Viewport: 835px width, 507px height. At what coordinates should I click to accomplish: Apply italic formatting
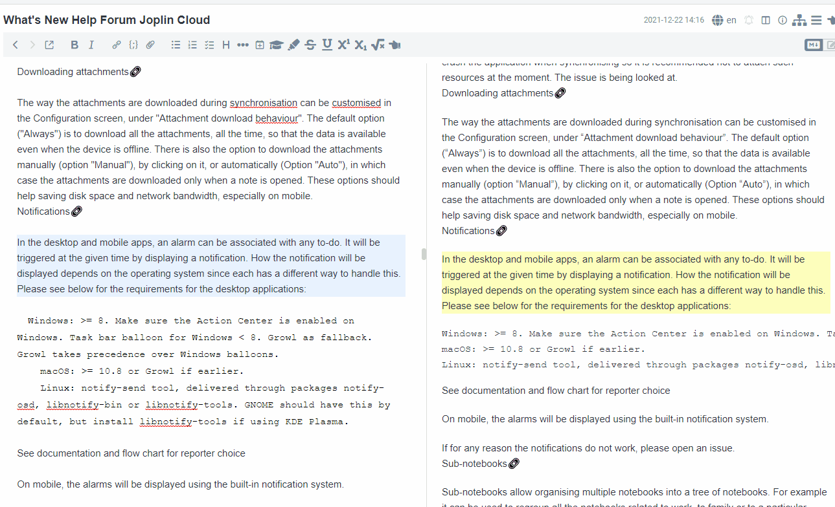[91, 45]
